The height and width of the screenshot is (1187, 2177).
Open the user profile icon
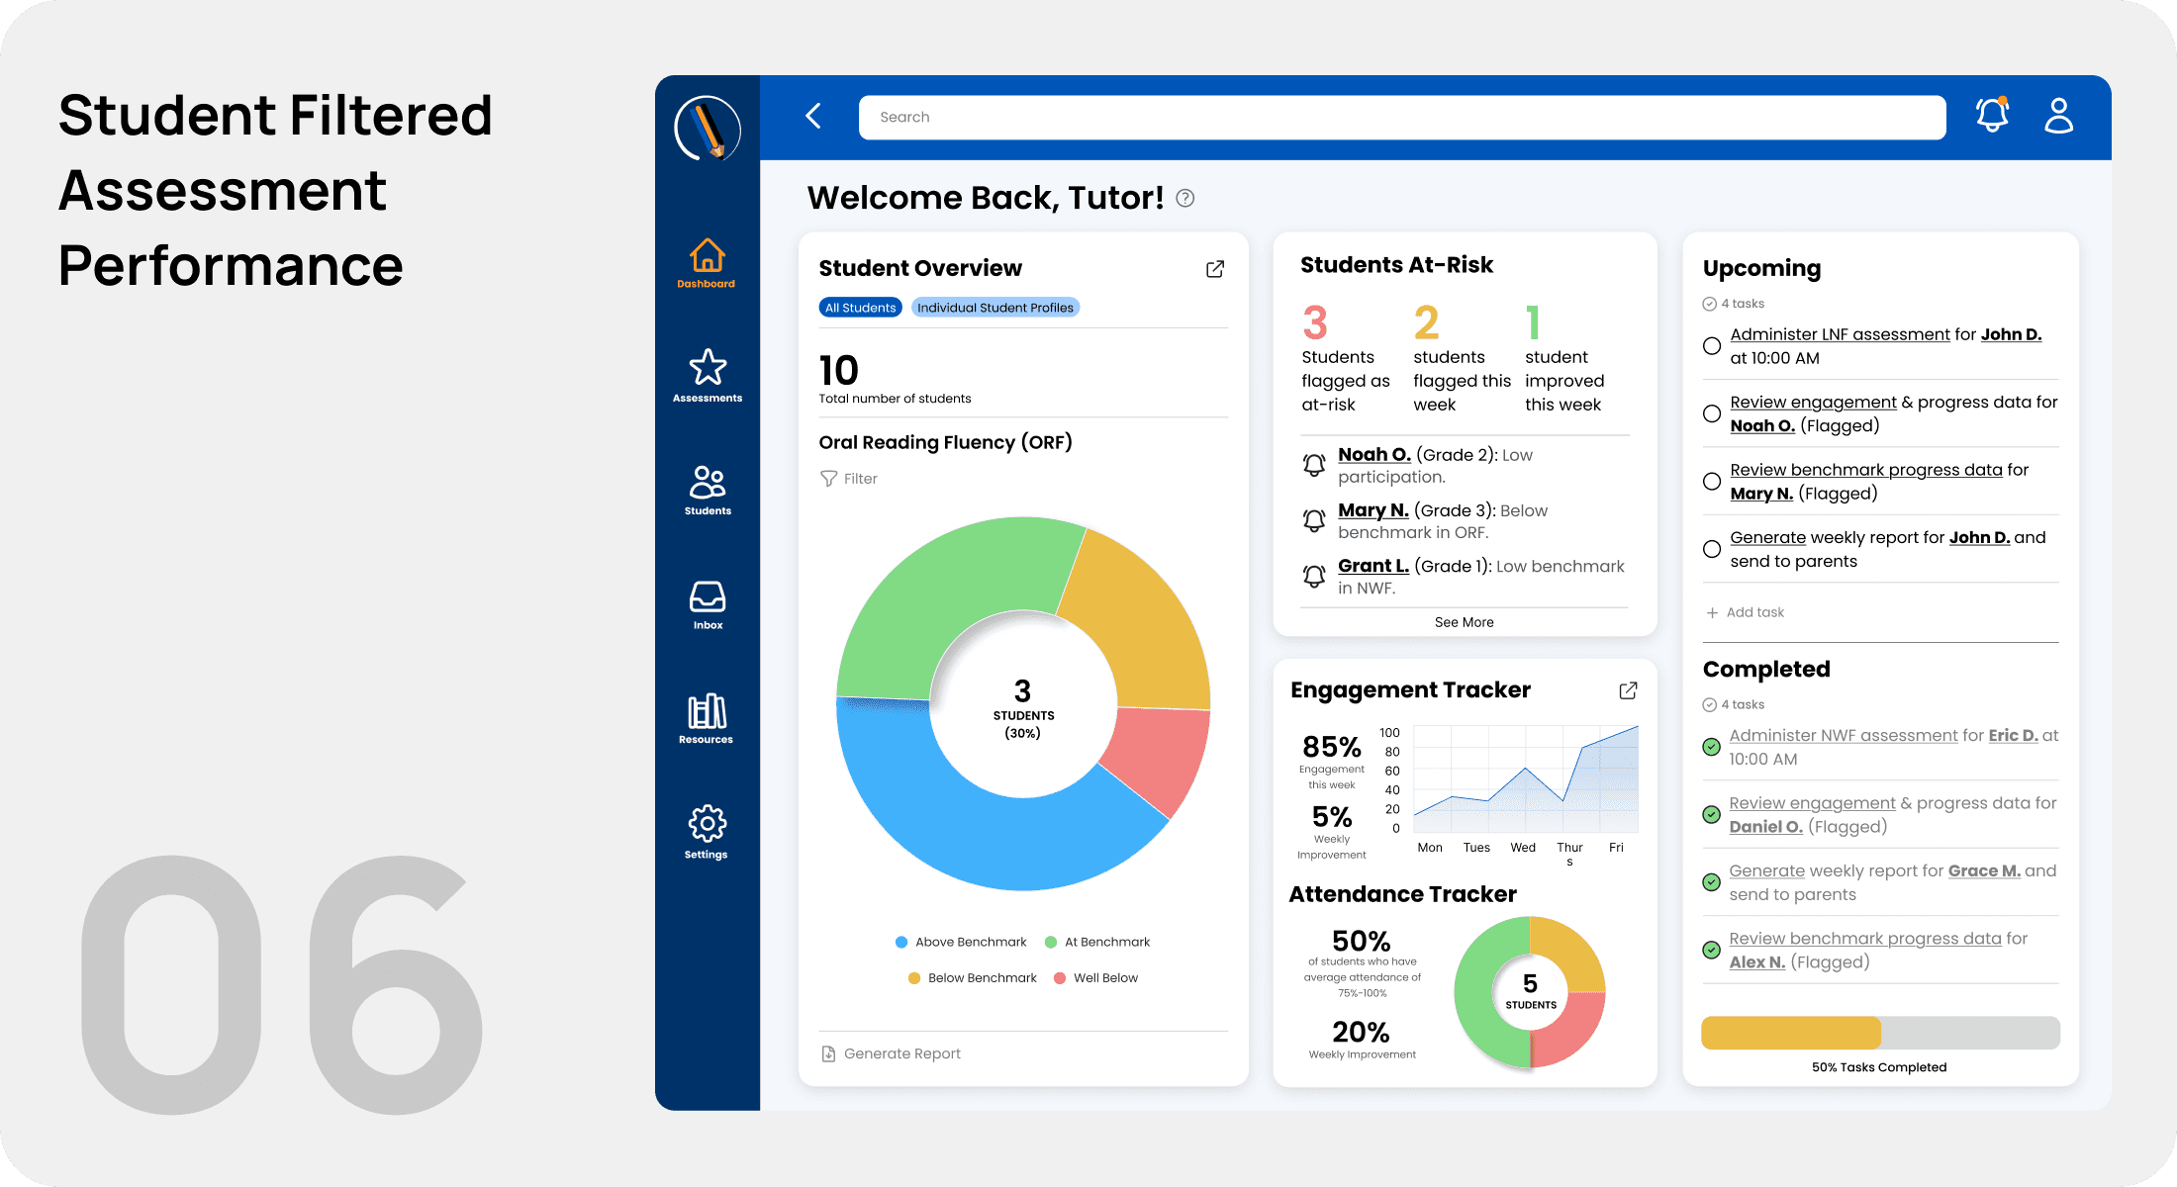pyautogui.click(x=2058, y=116)
